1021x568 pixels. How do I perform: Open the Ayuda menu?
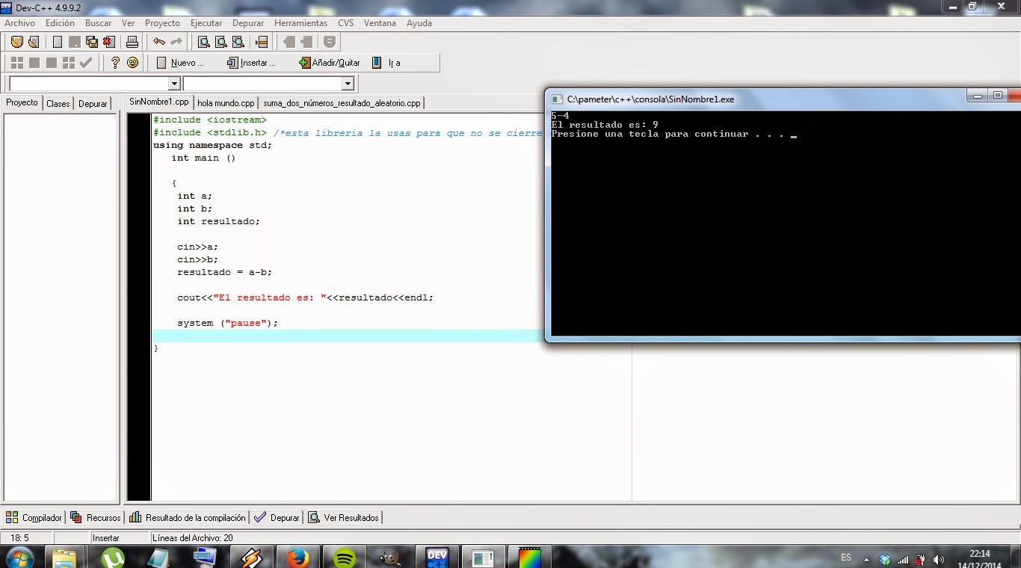point(419,23)
